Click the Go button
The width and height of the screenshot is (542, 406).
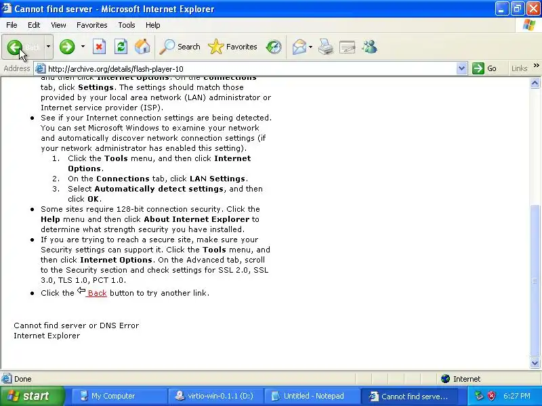click(x=485, y=68)
